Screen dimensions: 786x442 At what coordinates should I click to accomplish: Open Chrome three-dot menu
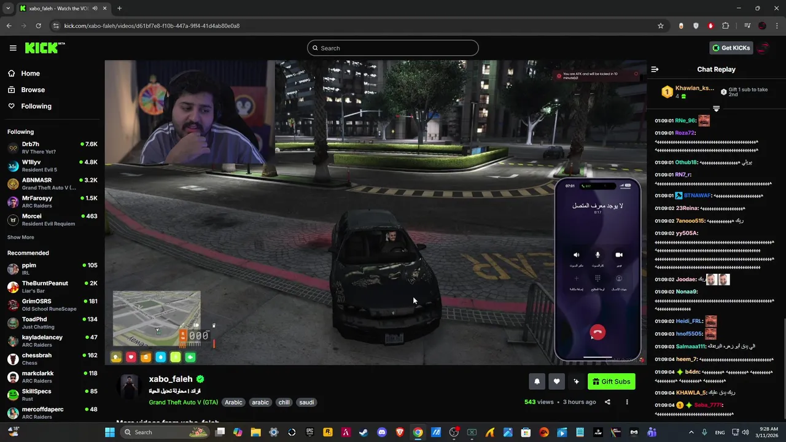(x=776, y=26)
